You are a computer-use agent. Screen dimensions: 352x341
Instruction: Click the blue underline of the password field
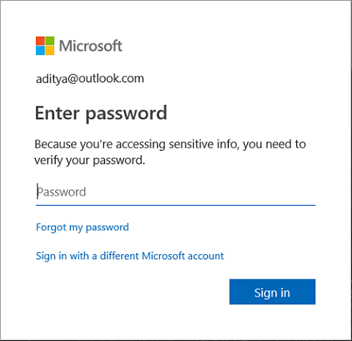tap(175, 205)
